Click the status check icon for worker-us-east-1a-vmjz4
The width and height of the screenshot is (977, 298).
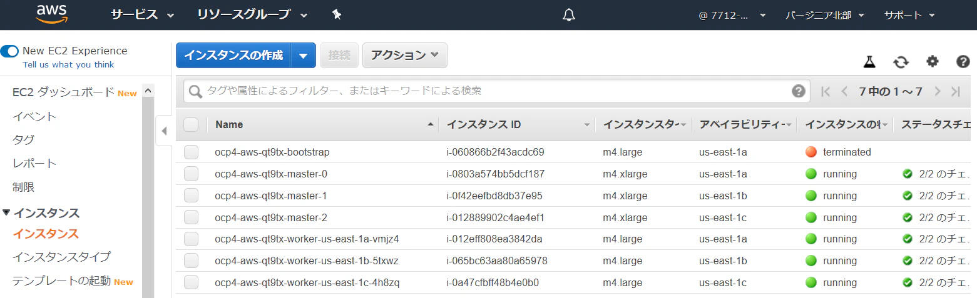coord(908,239)
